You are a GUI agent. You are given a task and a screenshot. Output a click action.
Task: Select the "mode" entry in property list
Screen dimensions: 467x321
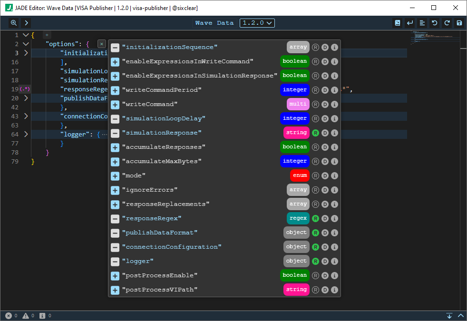click(134, 176)
